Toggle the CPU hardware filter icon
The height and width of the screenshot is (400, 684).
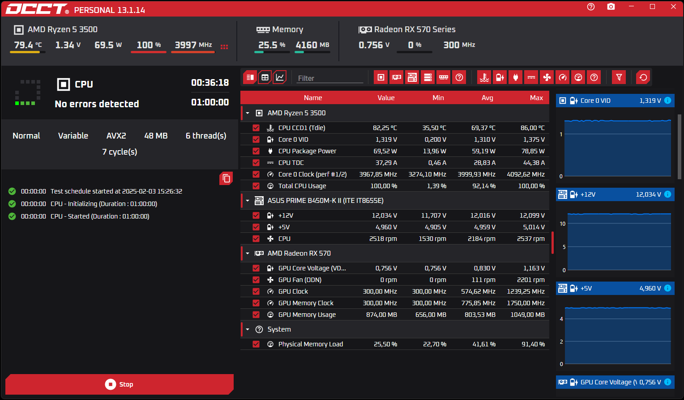(x=381, y=77)
